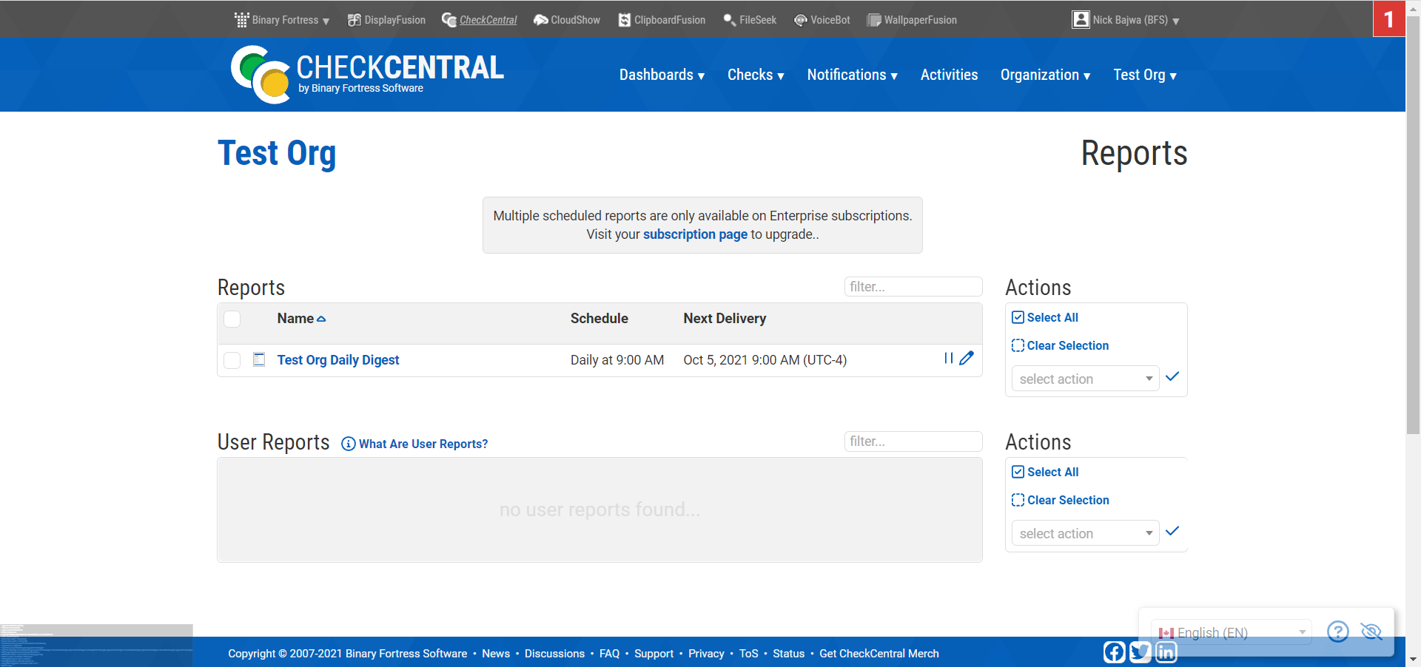The height and width of the screenshot is (667, 1421).
Task: Click What Are User Reports? link
Action: click(423, 444)
